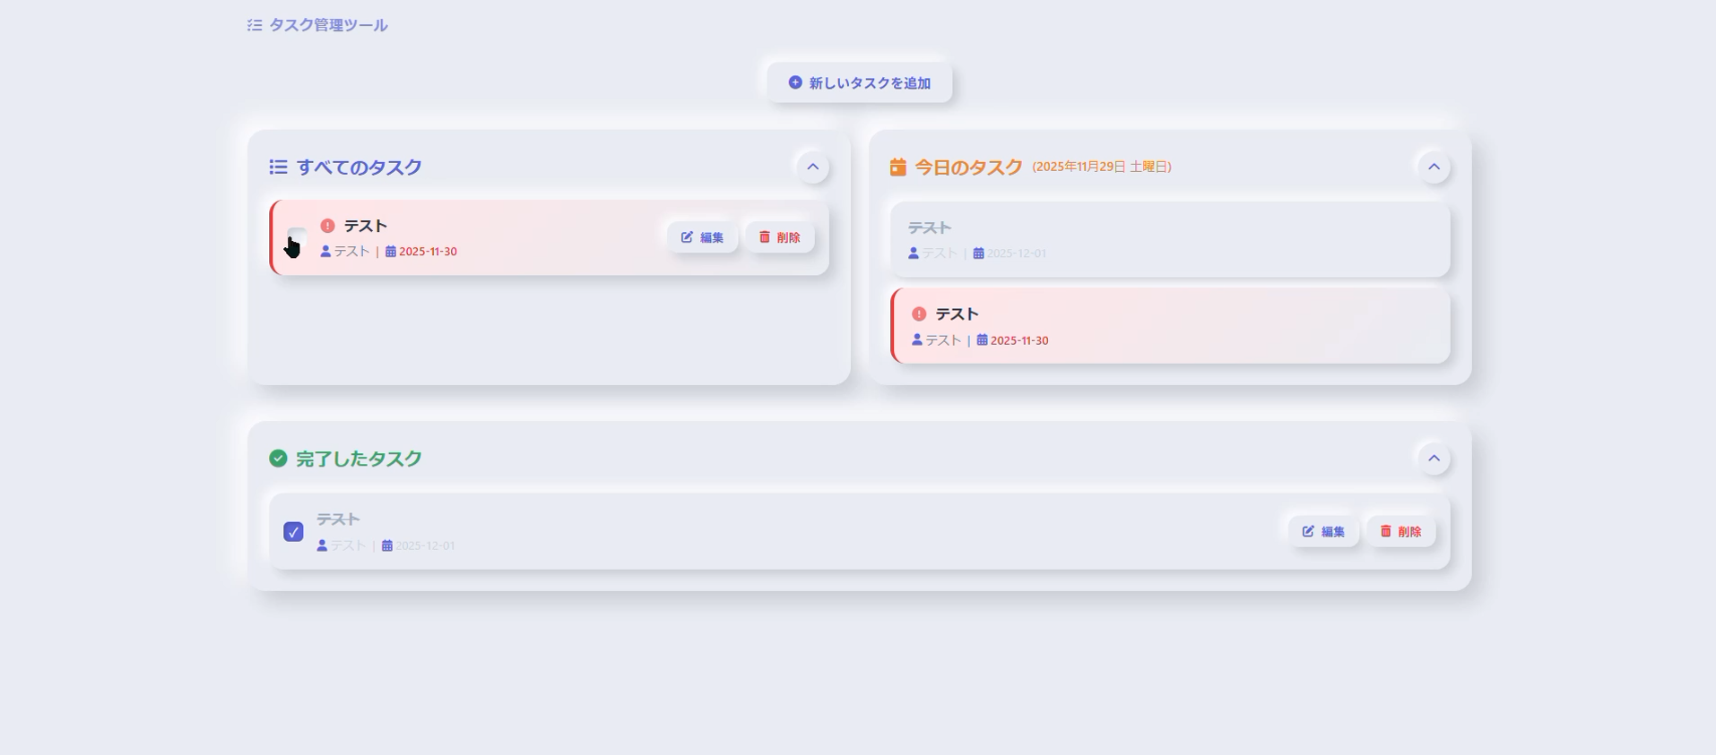
Task: Click 削除 on the すべてのタスク item
Action: (x=780, y=237)
